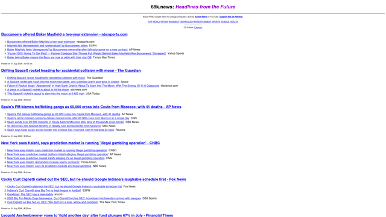This screenshot has height=217, width=386.
Task: Open the SPORTS news section
Action: (216, 22)
